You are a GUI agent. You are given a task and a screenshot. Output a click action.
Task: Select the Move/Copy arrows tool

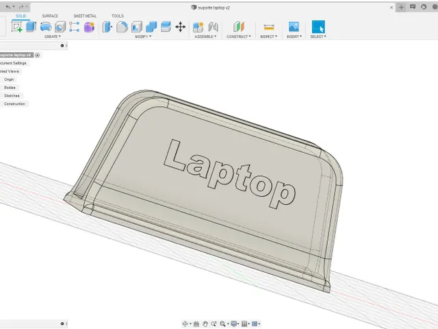click(181, 27)
